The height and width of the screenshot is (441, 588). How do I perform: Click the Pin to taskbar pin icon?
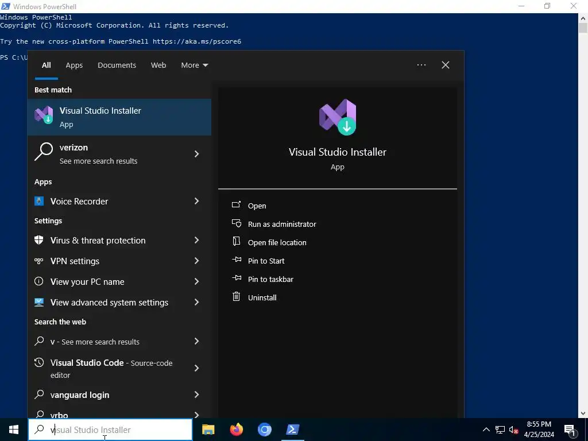point(237,278)
